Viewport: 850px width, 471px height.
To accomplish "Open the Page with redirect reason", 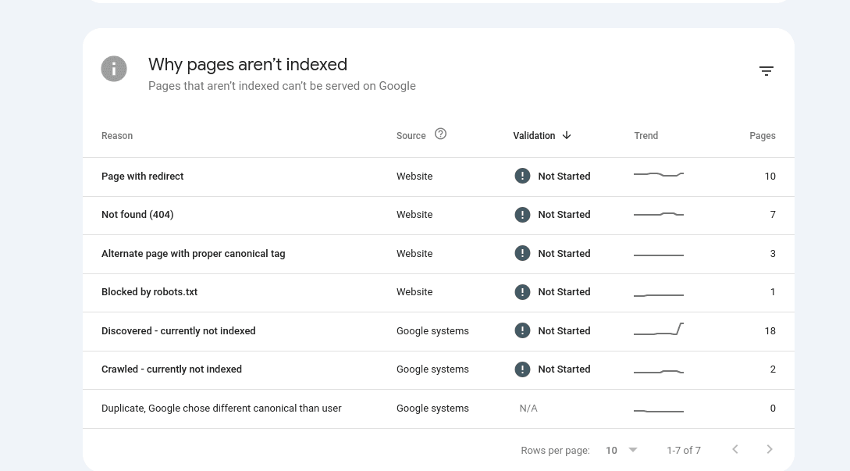I will tap(143, 177).
